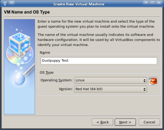
Task: Shade the window with up-arrow button
Action: tap(146, 3)
